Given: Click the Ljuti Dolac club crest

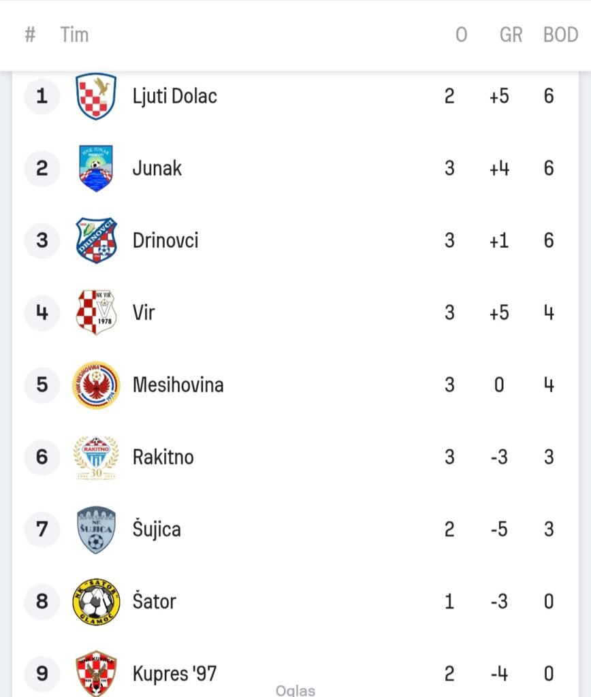Looking at the screenshot, I should 96,96.
